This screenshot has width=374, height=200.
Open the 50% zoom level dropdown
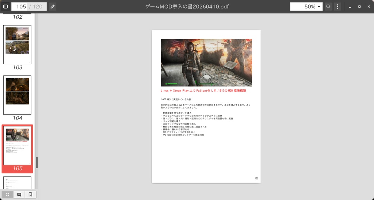(x=306, y=7)
